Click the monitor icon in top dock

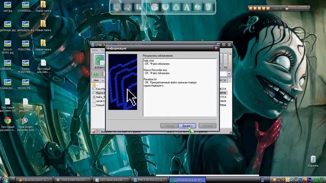[x=117, y=7]
